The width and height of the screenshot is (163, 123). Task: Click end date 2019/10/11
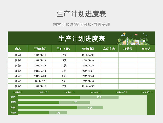click(x=88, y=55)
